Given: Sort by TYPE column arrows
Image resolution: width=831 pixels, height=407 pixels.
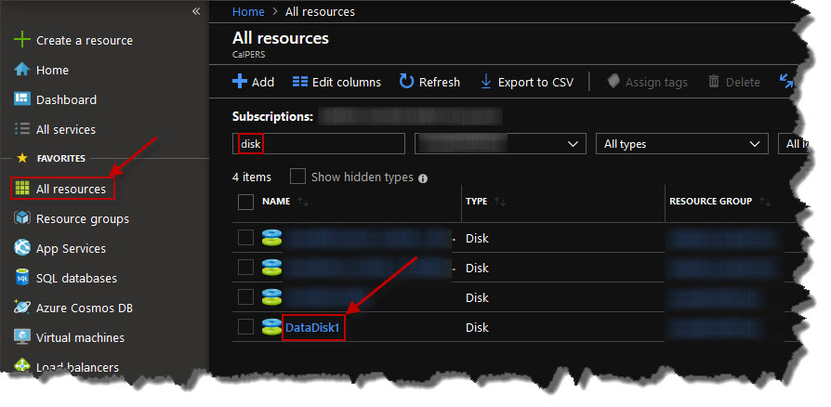Looking at the screenshot, I should pyautogui.click(x=500, y=202).
